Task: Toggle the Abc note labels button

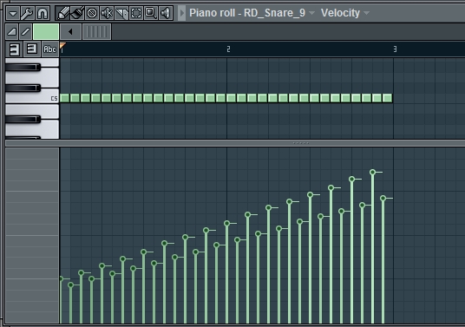Action: click(49, 49)
